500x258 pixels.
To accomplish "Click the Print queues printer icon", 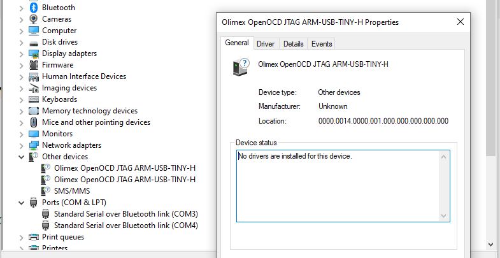I will (34, 237).
